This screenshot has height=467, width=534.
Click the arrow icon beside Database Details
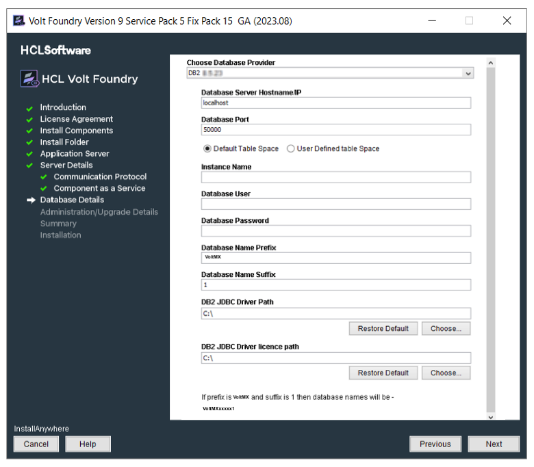31,200
